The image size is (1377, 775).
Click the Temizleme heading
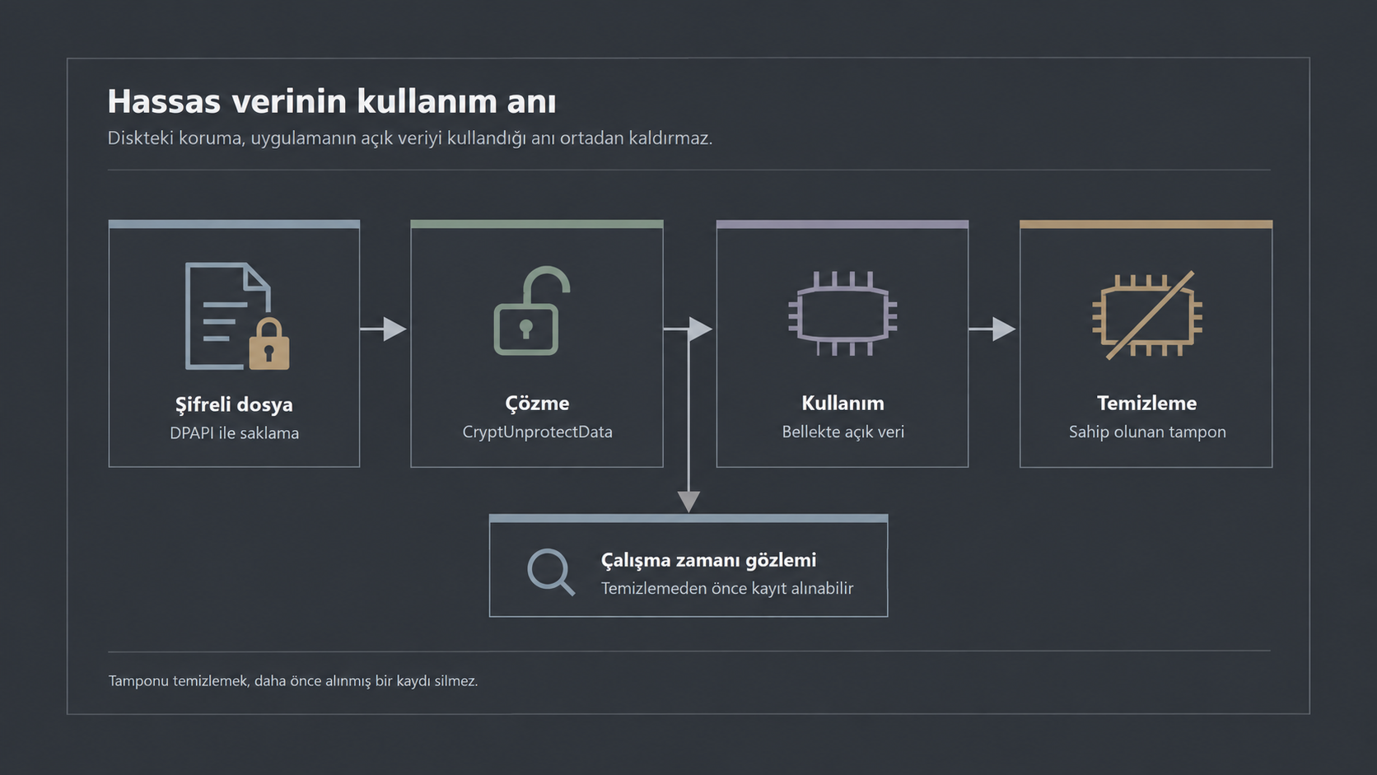pos(1146,403)
